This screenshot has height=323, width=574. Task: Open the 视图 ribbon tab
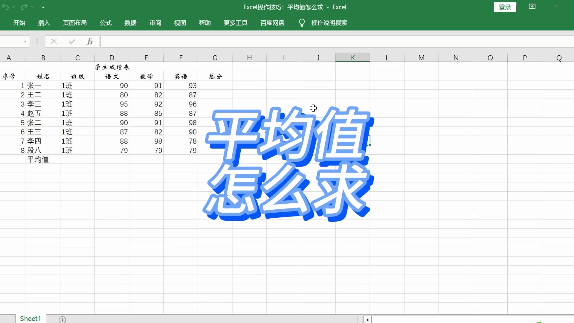(x=180, y=23)
